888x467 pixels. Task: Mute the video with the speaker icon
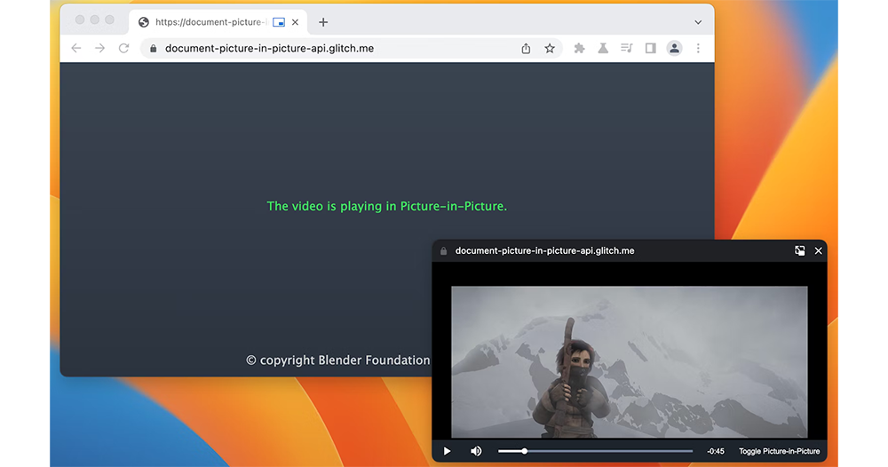[476, 451]
